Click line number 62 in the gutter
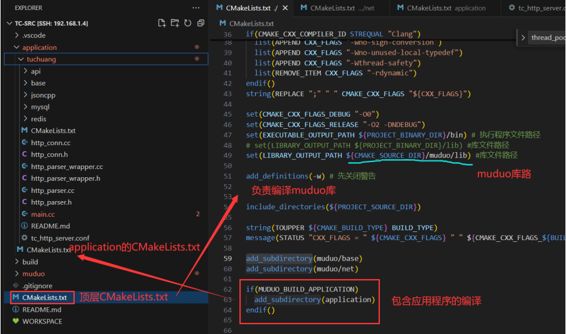This screenshot has width=566, height=334. 228,289
